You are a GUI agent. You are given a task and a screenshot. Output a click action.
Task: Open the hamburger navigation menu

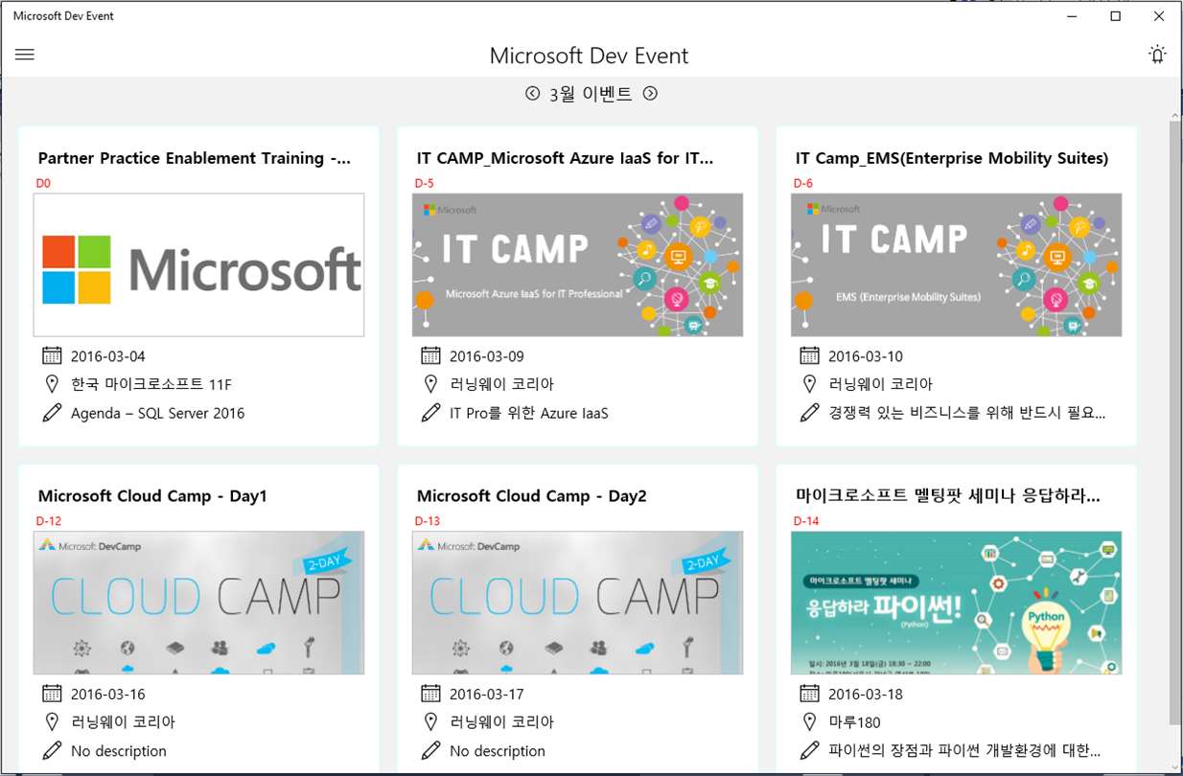point(25,55)
